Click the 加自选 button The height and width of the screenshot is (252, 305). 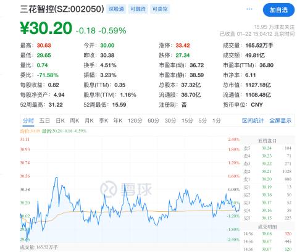pyautogui.click(x=278, y=10)
